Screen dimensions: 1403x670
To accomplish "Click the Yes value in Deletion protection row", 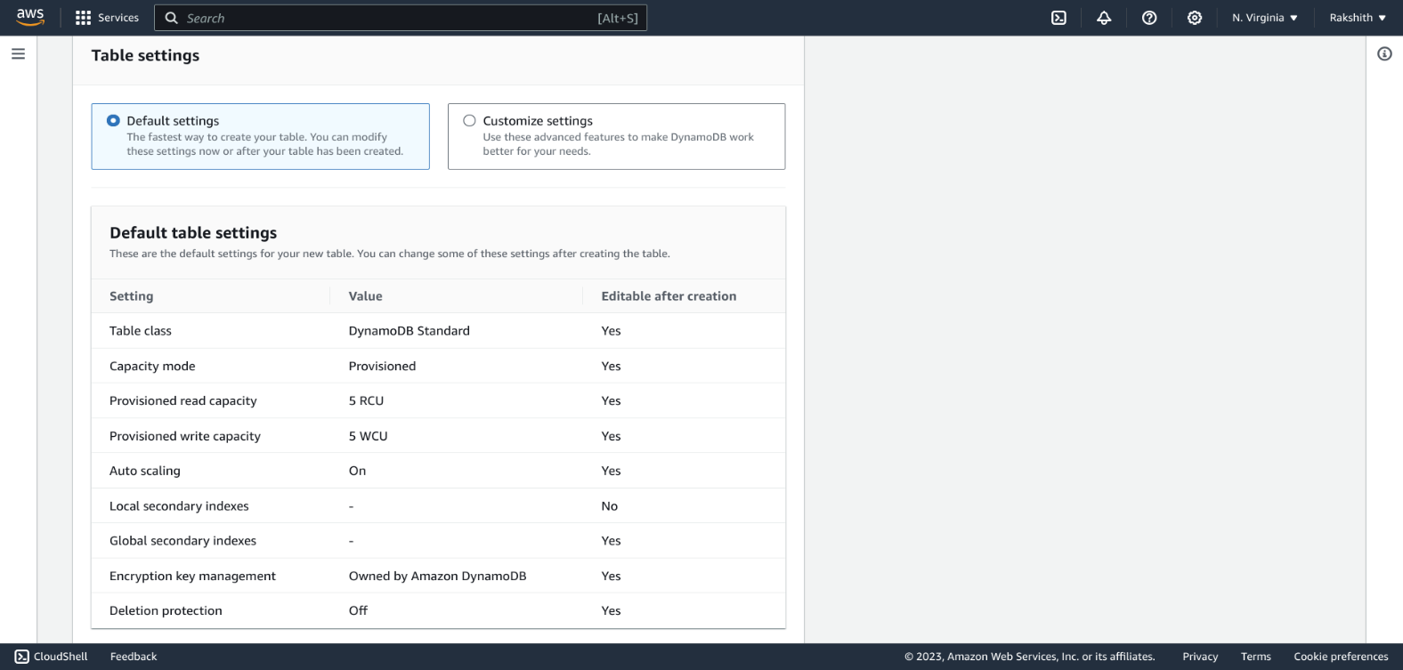I will coord(611,610).
